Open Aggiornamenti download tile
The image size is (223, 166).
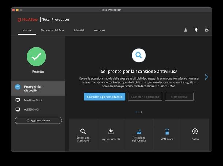pyautogui.click(x=111, y=135)
